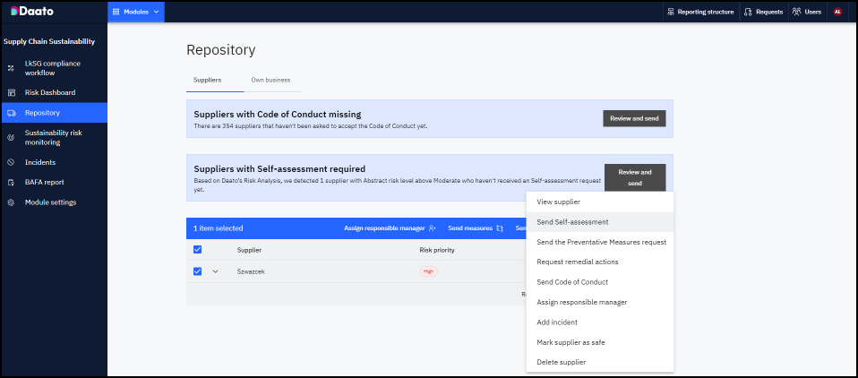
Task: Open Users page in top bar
Action: click(807, 12)
